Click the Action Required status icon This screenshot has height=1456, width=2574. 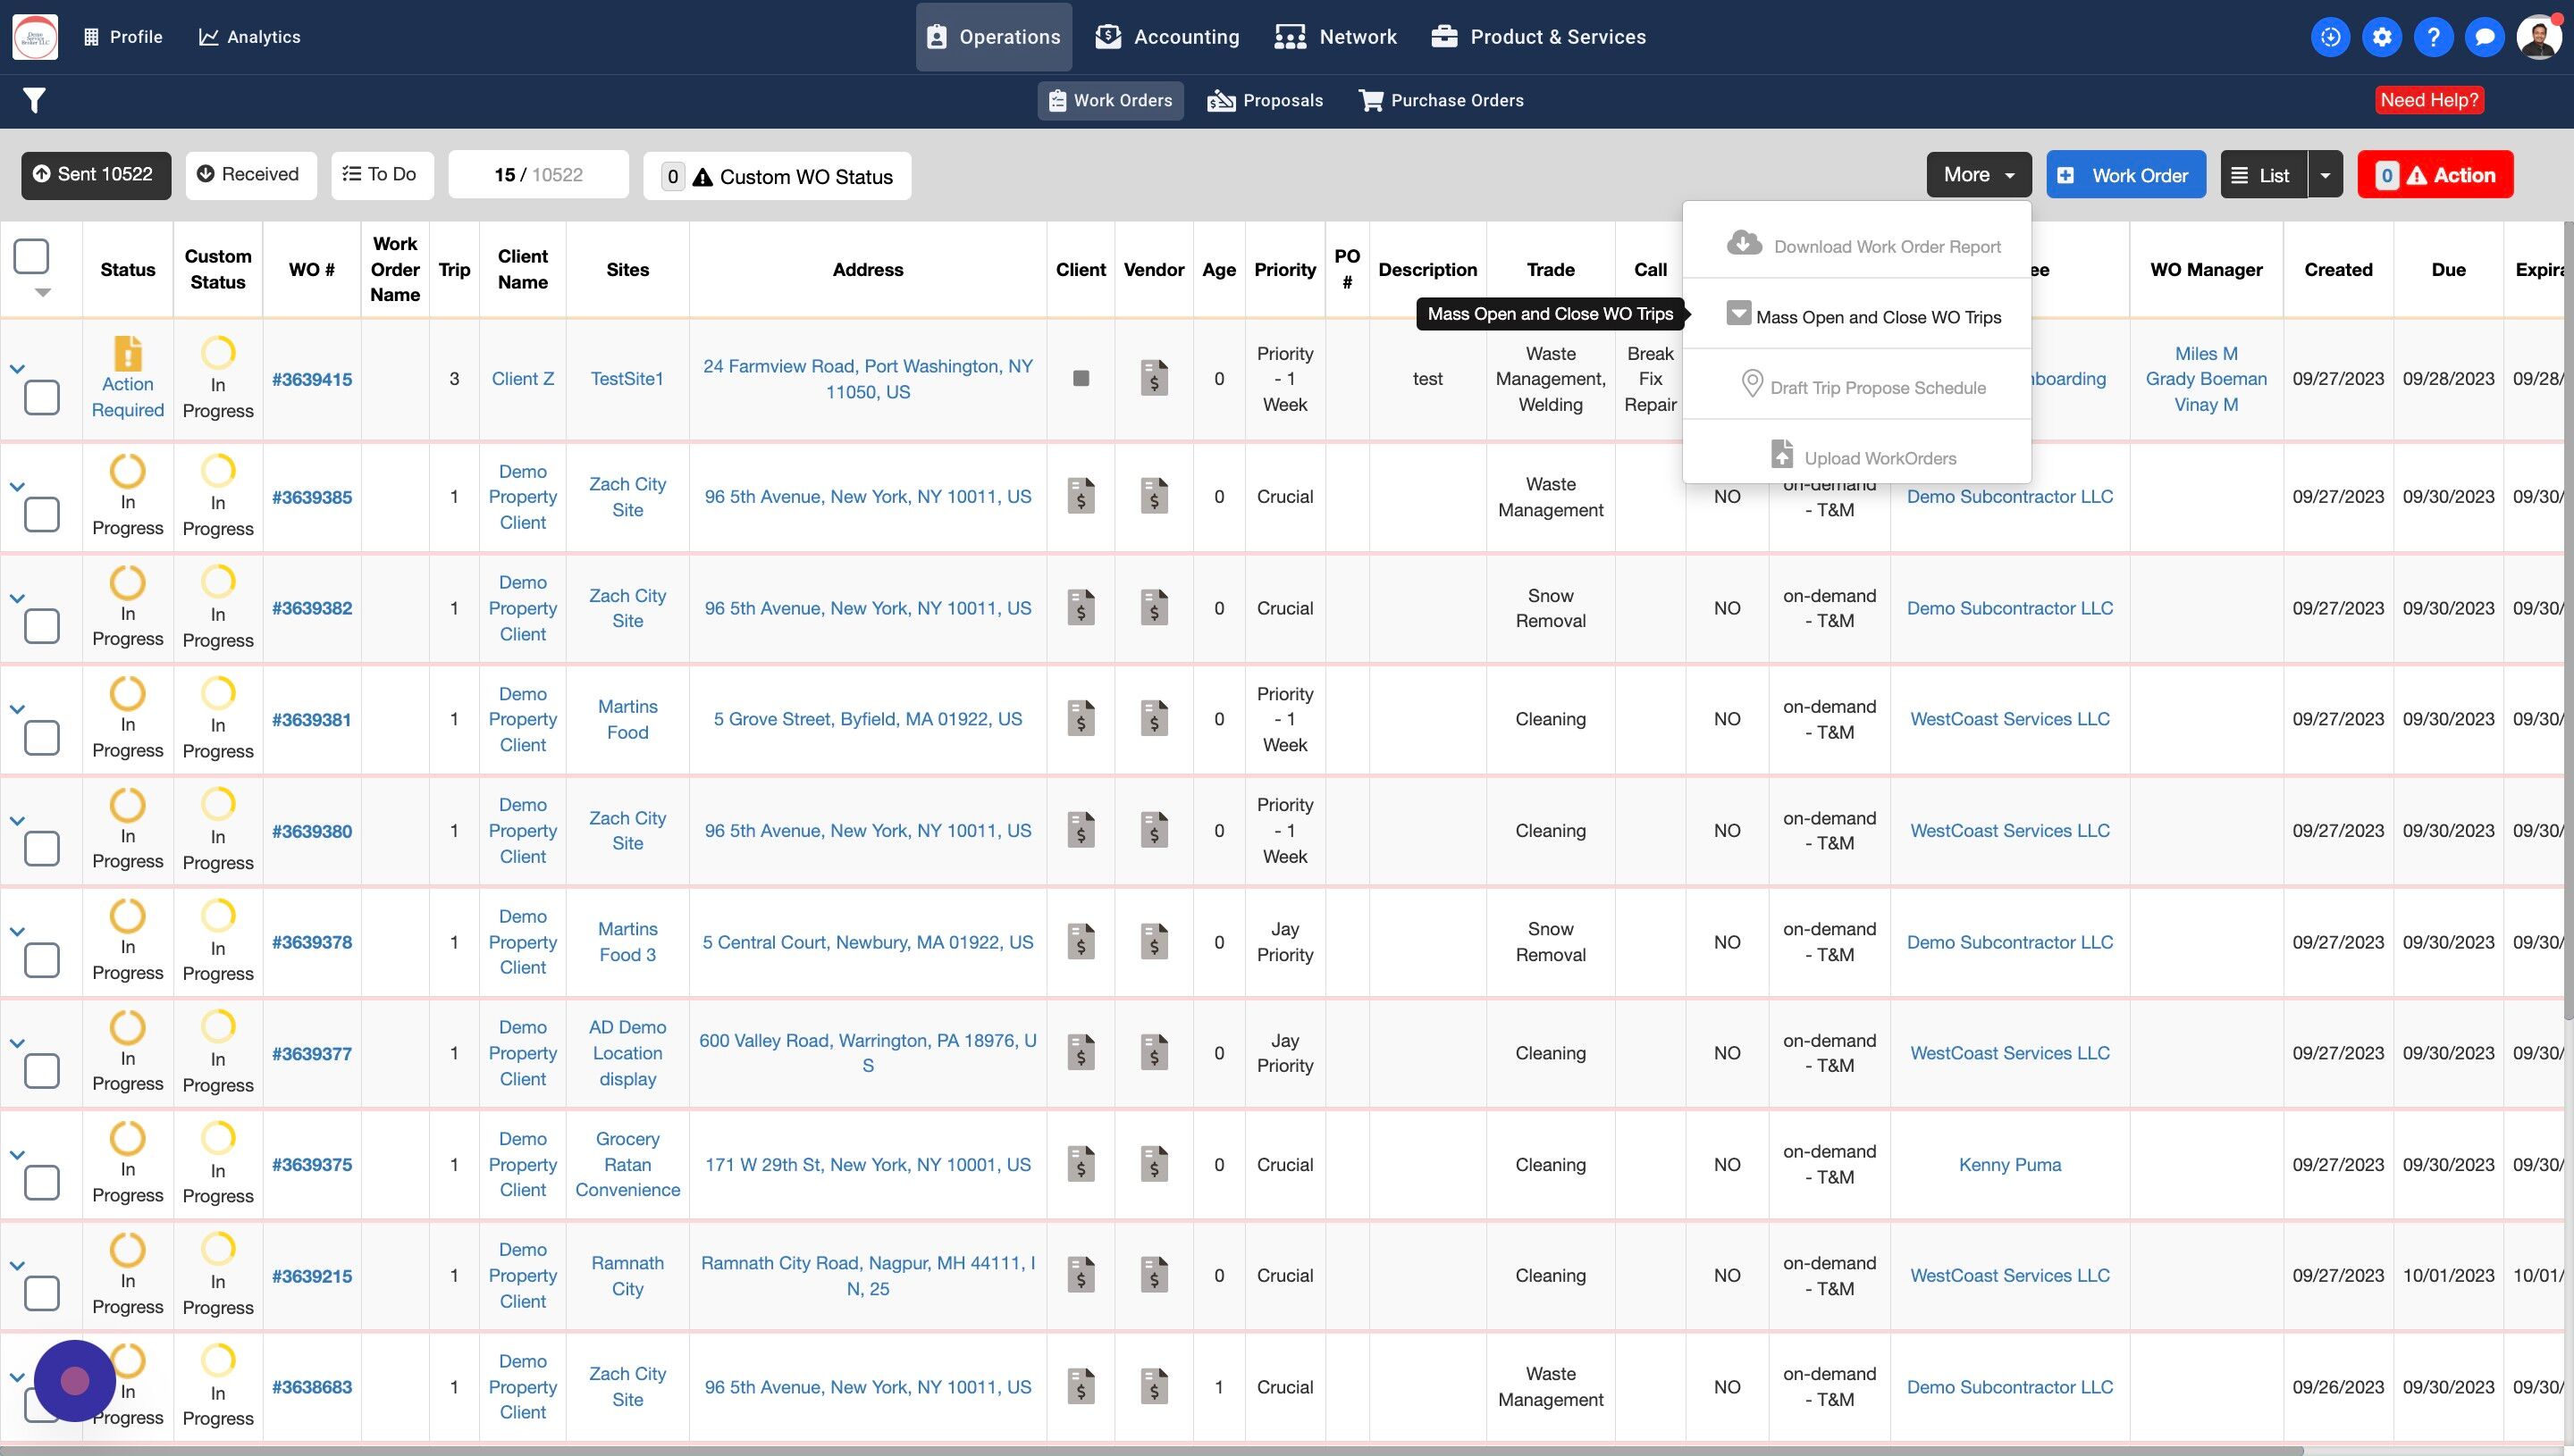click(128, 353)
